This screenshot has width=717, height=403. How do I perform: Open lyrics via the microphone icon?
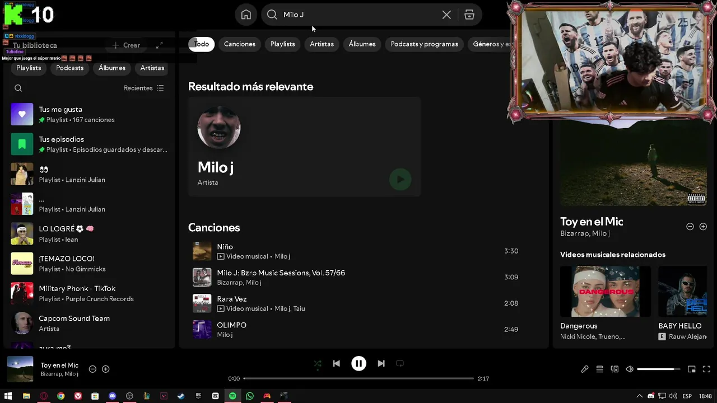tap(585, 369)
